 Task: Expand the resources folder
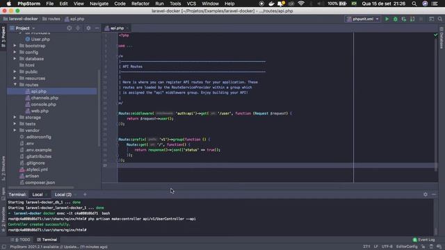(15, 78)
